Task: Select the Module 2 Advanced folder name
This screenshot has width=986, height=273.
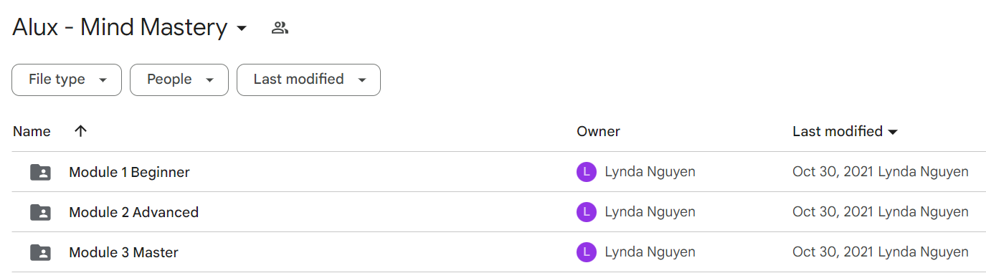Action: pyautogui.click(x=133, y=212)
